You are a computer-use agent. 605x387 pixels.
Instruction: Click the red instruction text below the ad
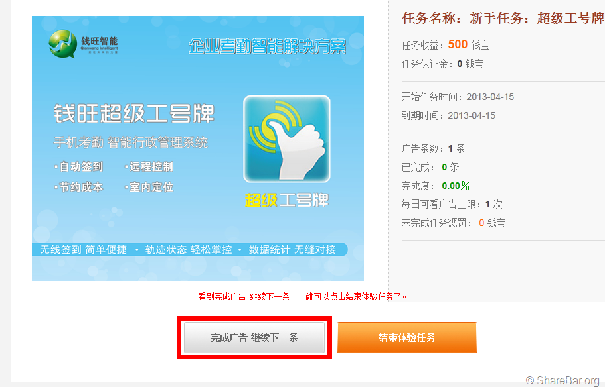(303, 296)
